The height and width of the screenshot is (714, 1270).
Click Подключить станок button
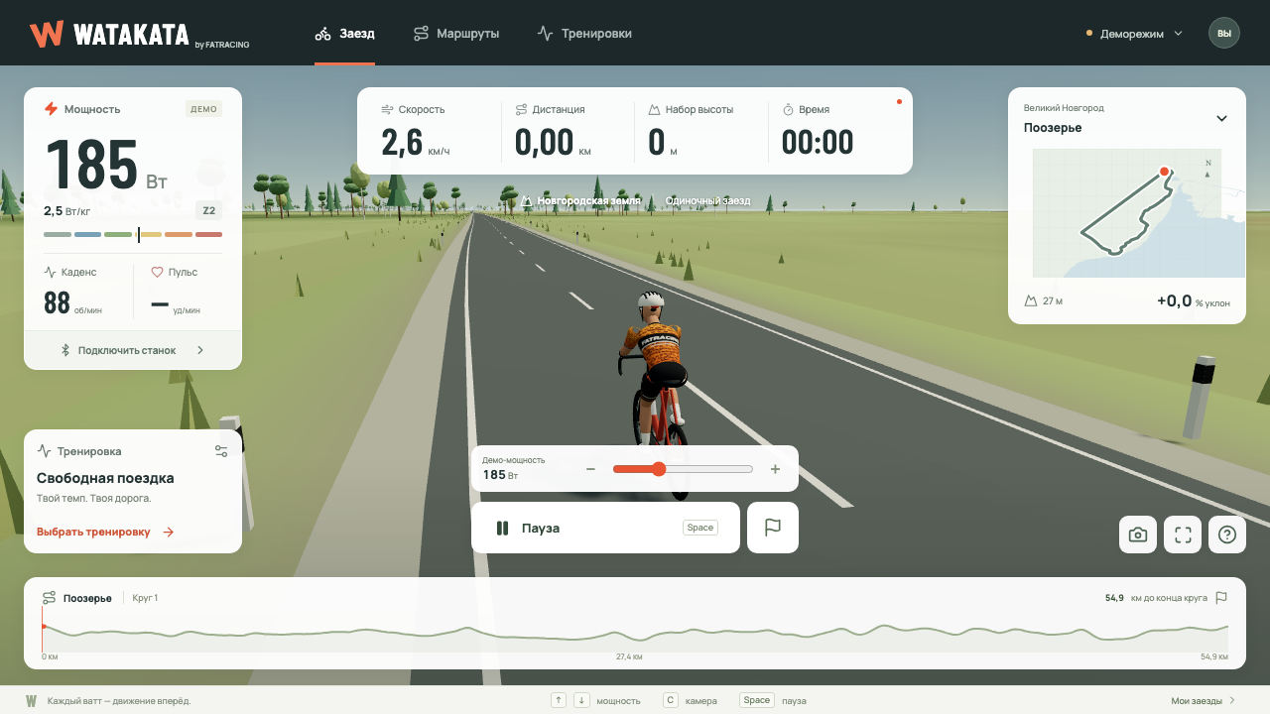click(x=133, y=350)
